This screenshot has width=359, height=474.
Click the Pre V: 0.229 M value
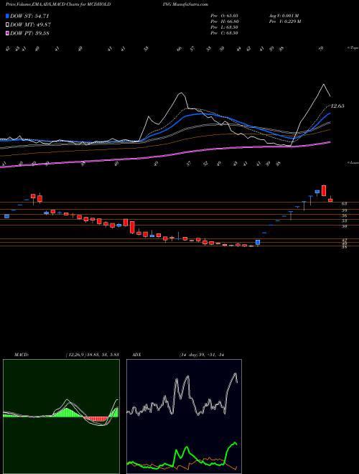click(x=284, y=22)
